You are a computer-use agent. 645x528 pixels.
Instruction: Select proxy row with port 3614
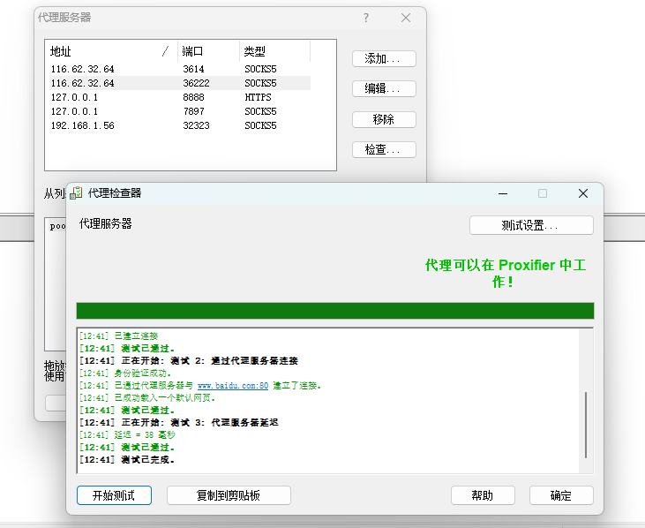(180, 69)
